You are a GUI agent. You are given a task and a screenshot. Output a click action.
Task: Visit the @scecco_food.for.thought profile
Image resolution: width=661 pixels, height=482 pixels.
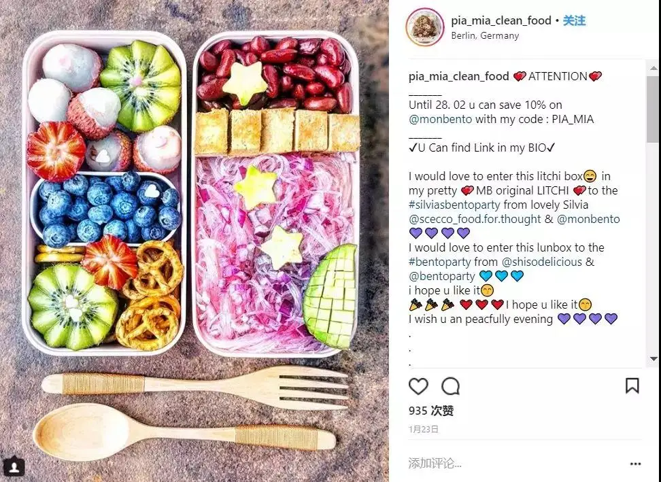pos(475,219)
